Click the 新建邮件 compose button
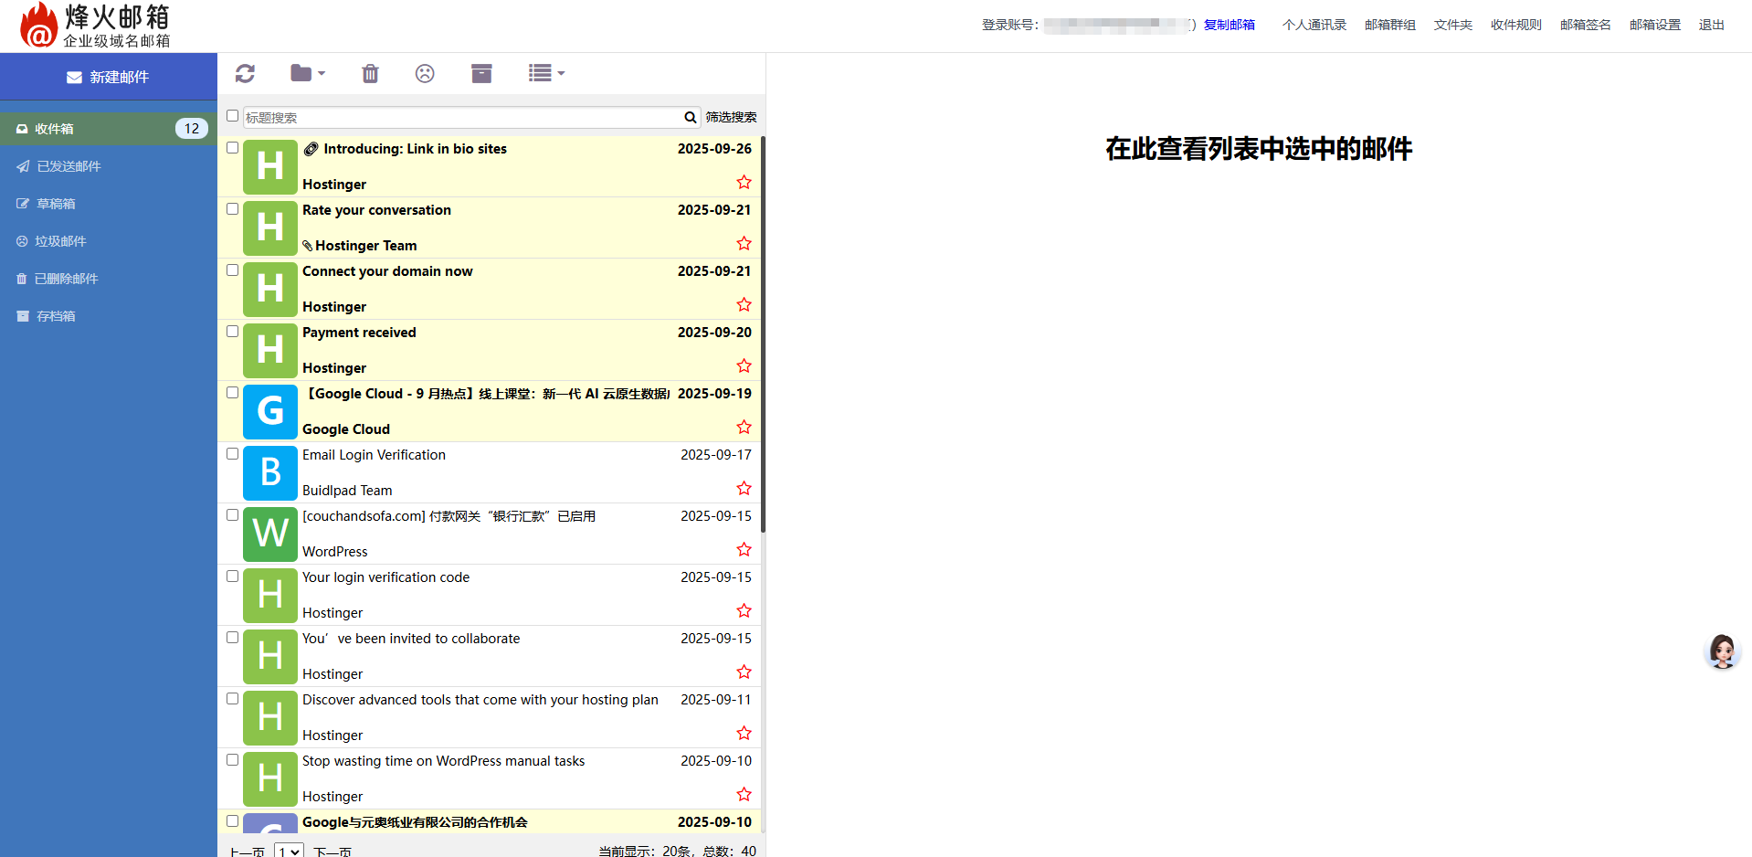1752x857 pixels. tap(109, 78)
